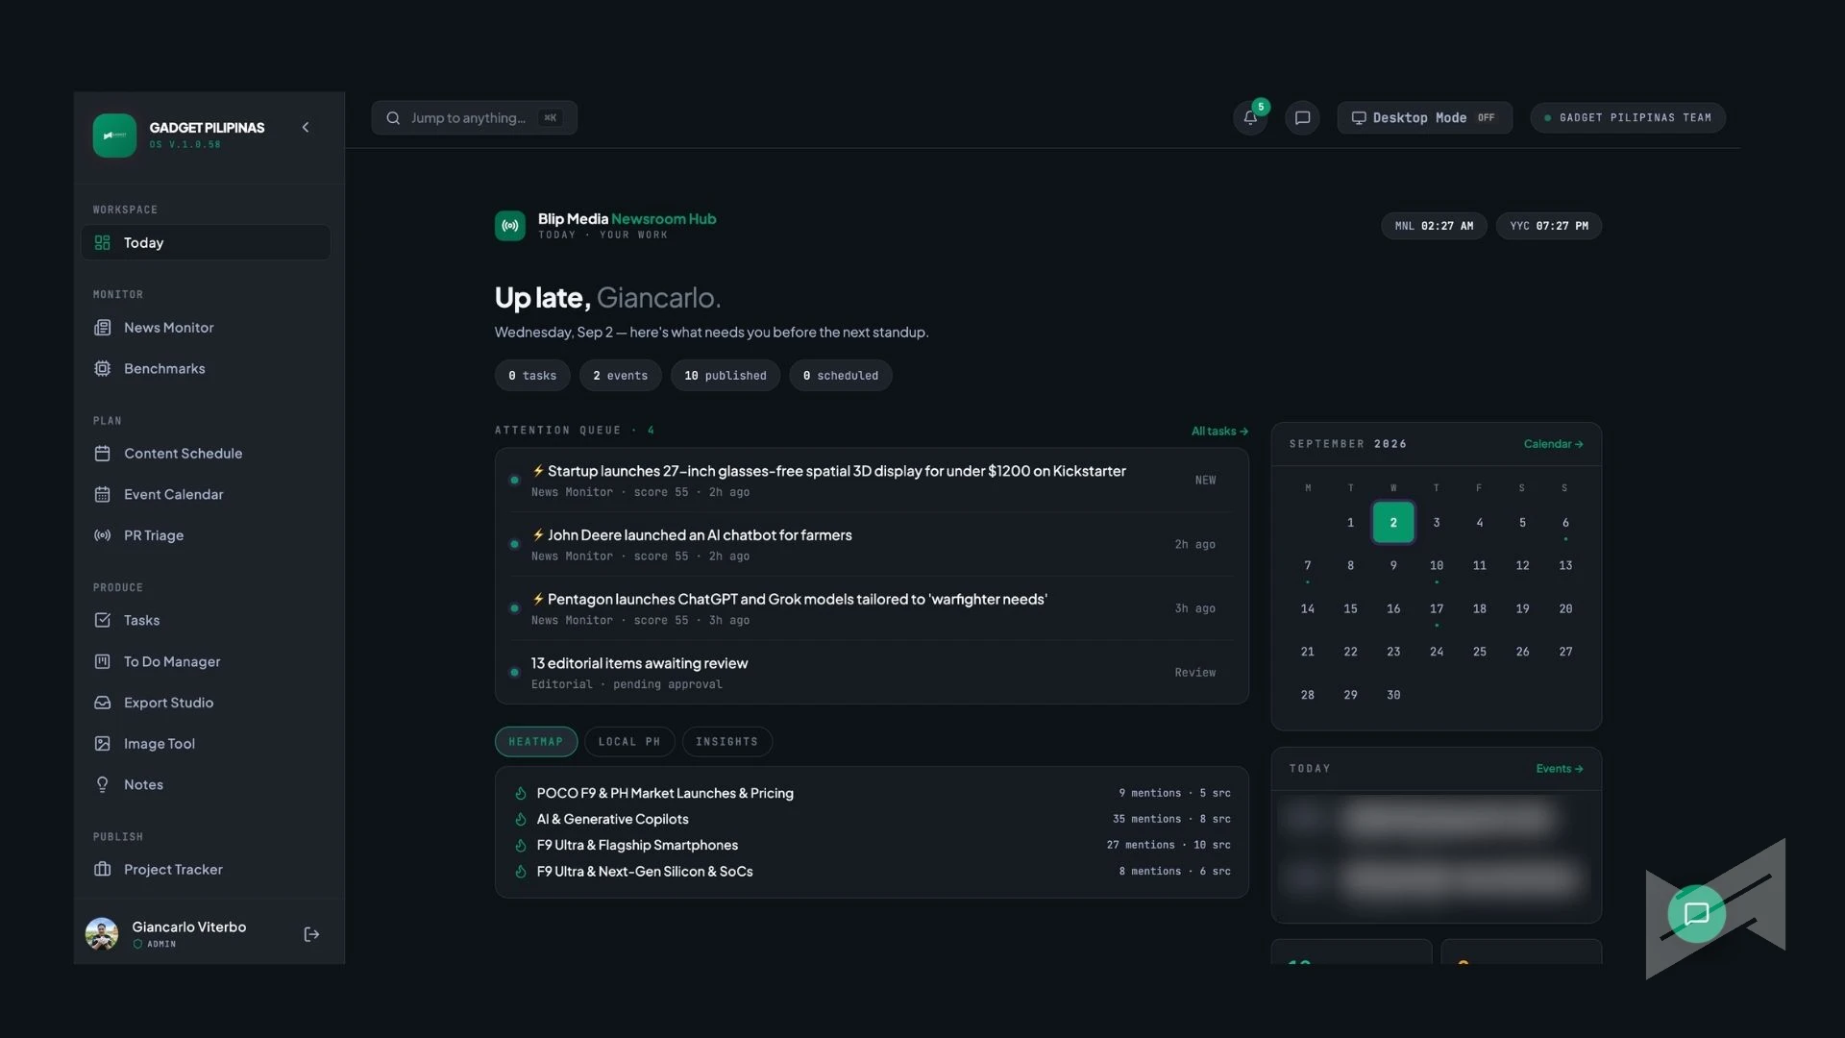
Task: Click the Newsroom Hub broadcast icon
Action: (510, 226)
